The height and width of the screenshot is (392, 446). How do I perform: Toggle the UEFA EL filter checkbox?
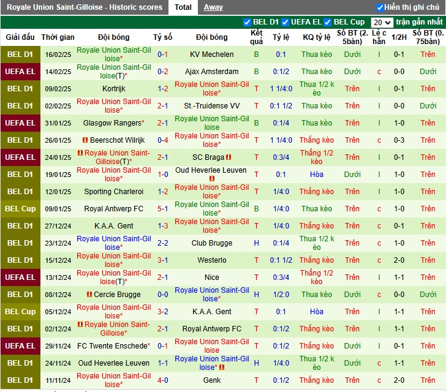point(285,22)
